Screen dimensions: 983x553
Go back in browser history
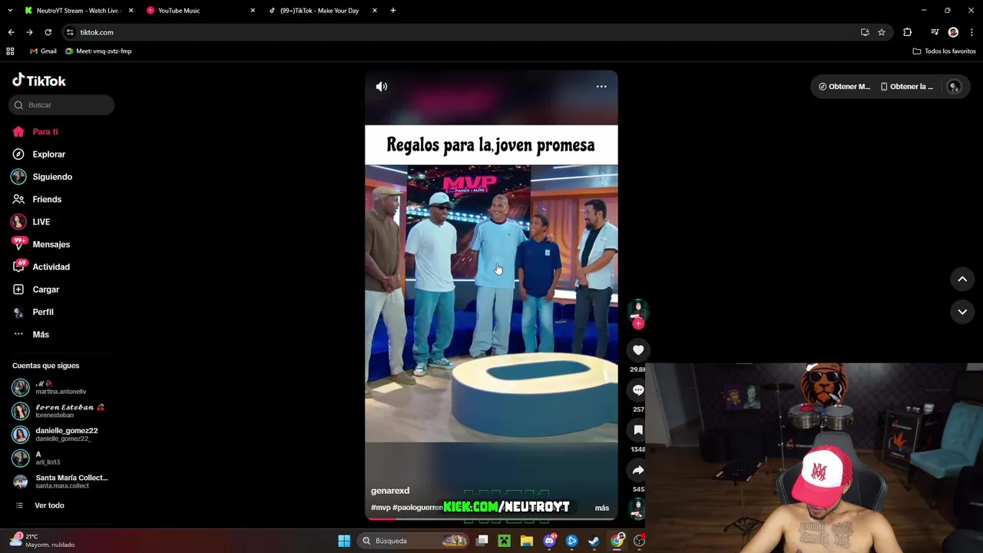11,32
